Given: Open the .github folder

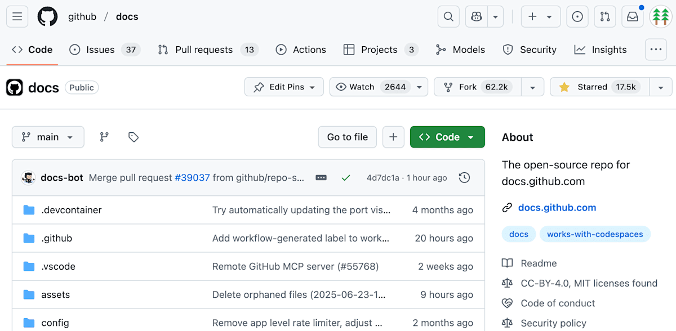Looking at the screenshot, I should point(57,238).
